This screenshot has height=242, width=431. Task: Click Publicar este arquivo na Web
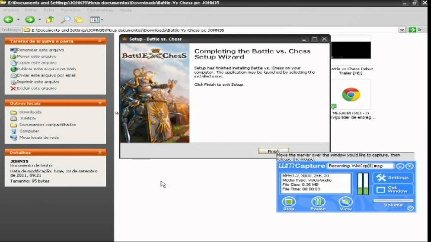[x=46, y=69]
